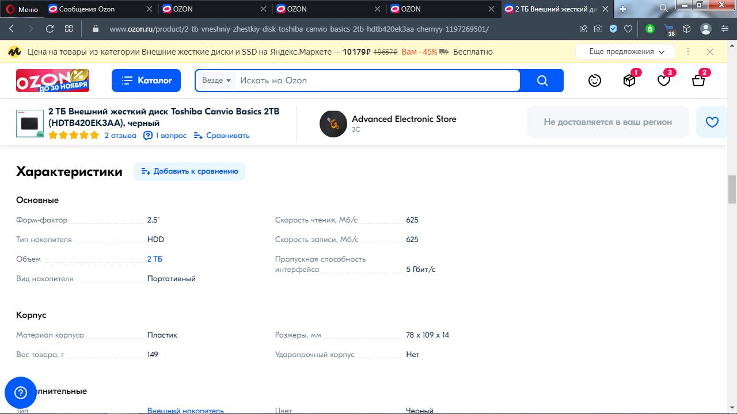
Task: Take a snapshot with the camera icon
Action: click(x=598, y=29)
